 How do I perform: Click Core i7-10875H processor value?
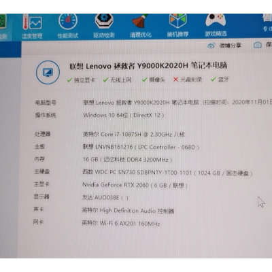(134, 135)
